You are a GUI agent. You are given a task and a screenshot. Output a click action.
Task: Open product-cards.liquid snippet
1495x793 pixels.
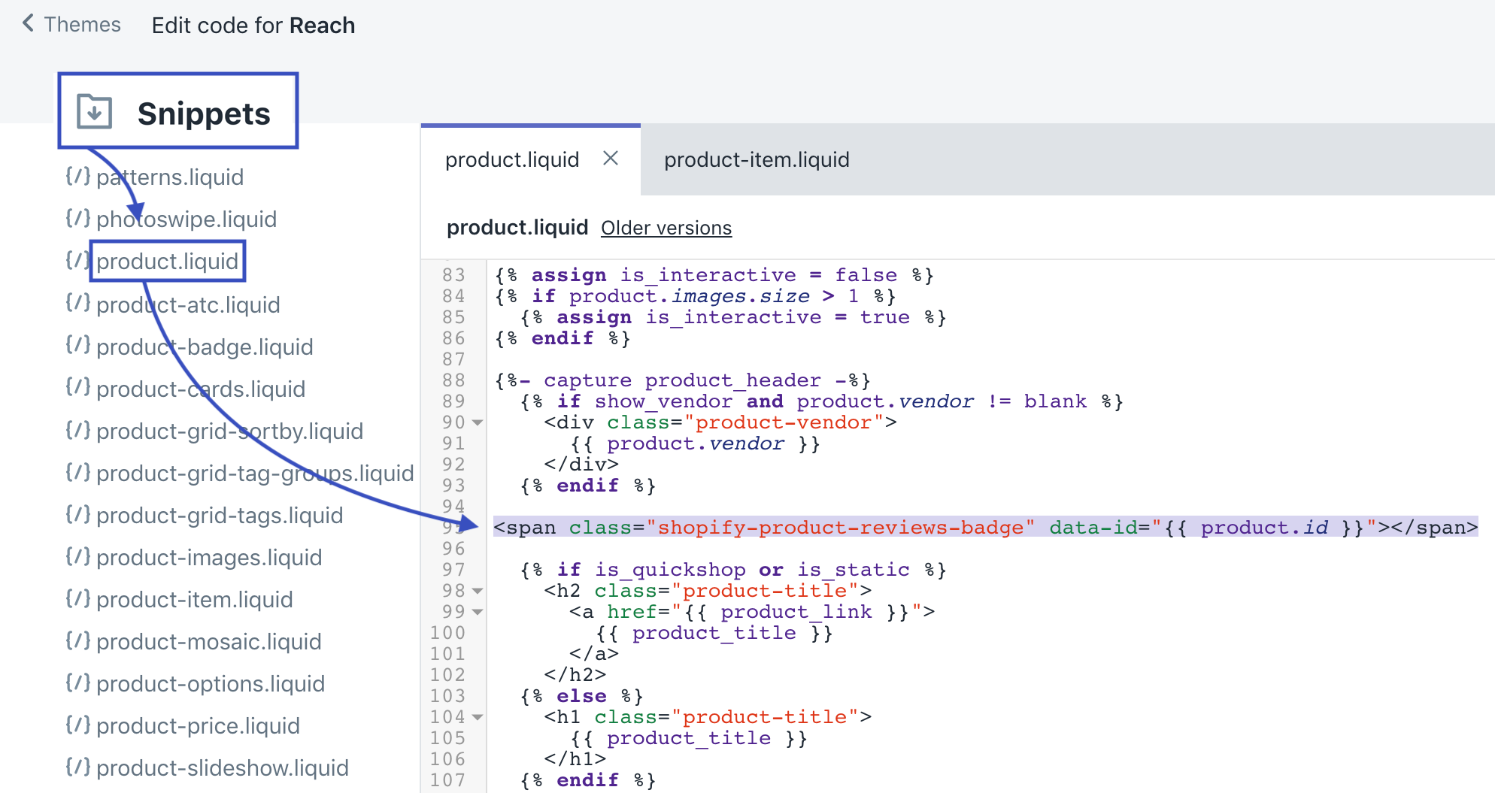[201, 389]
